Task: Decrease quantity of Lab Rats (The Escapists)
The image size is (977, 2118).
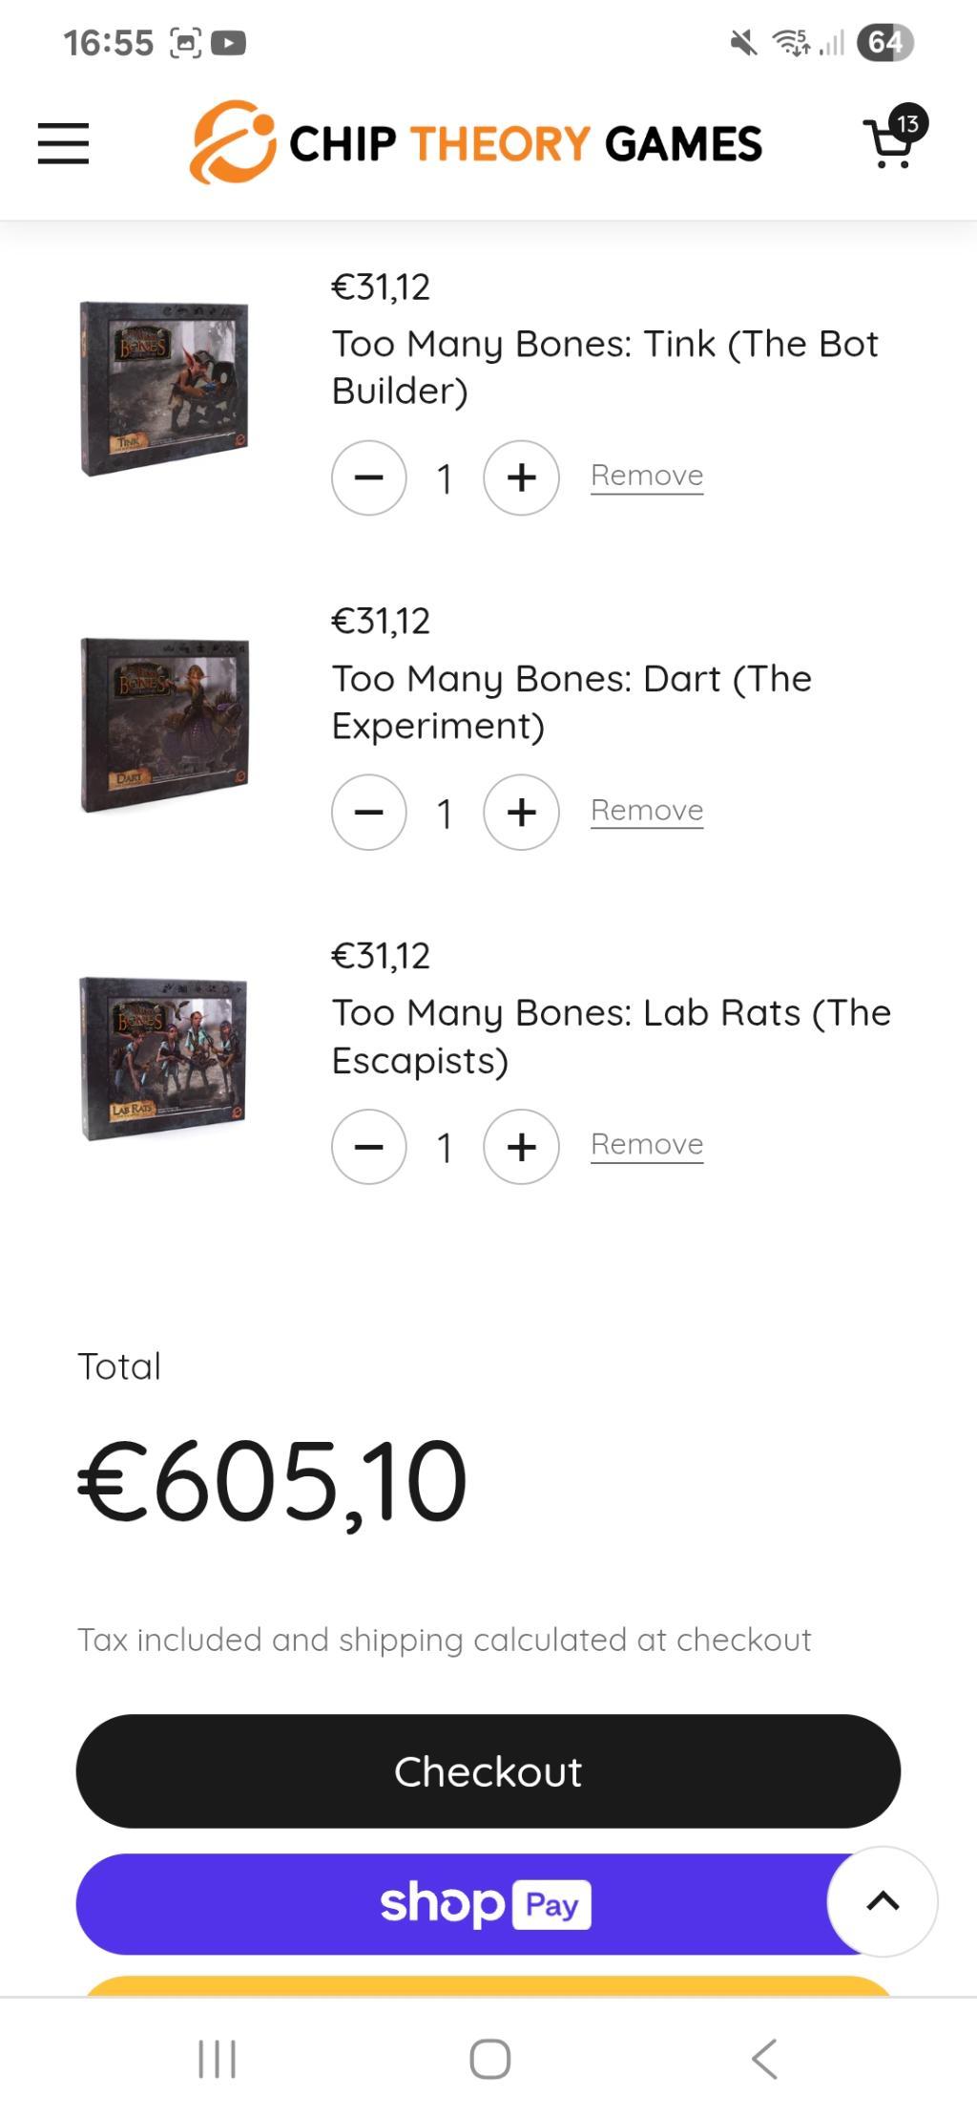Action: tap(369, 1147)
